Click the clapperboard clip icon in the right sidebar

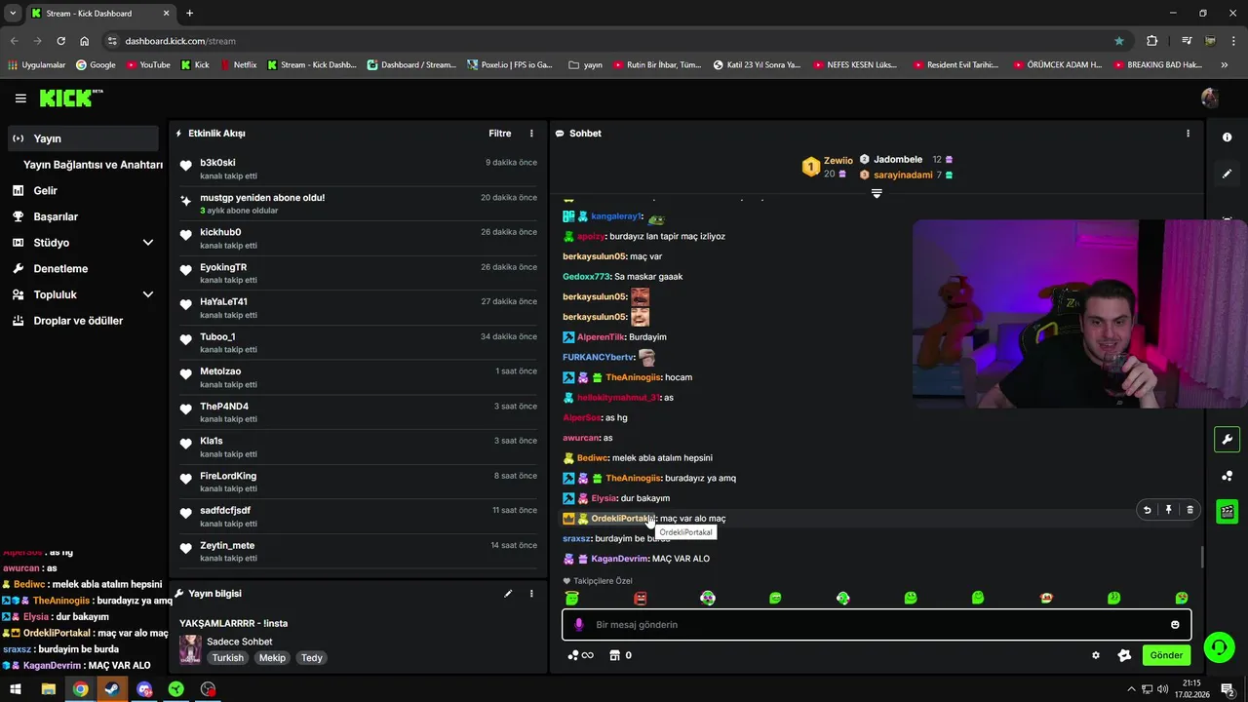1228,511
